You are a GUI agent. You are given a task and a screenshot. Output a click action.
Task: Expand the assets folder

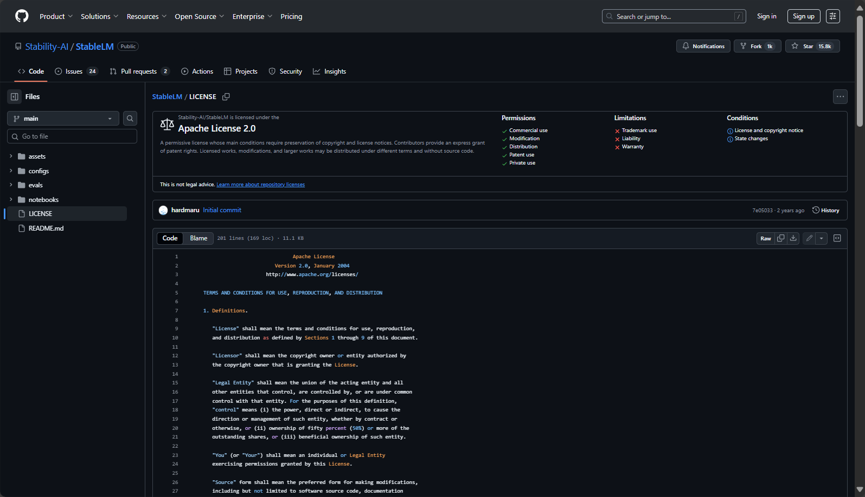tap(11, 156)
